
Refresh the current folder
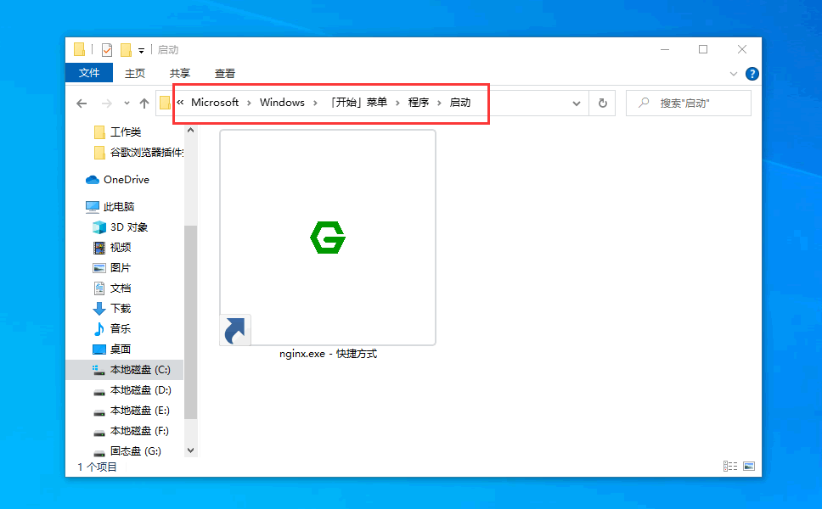point(602,103)
